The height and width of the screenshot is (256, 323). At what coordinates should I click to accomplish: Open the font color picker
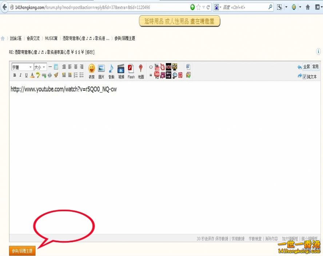pyautogui.click(x=32, y=75)
